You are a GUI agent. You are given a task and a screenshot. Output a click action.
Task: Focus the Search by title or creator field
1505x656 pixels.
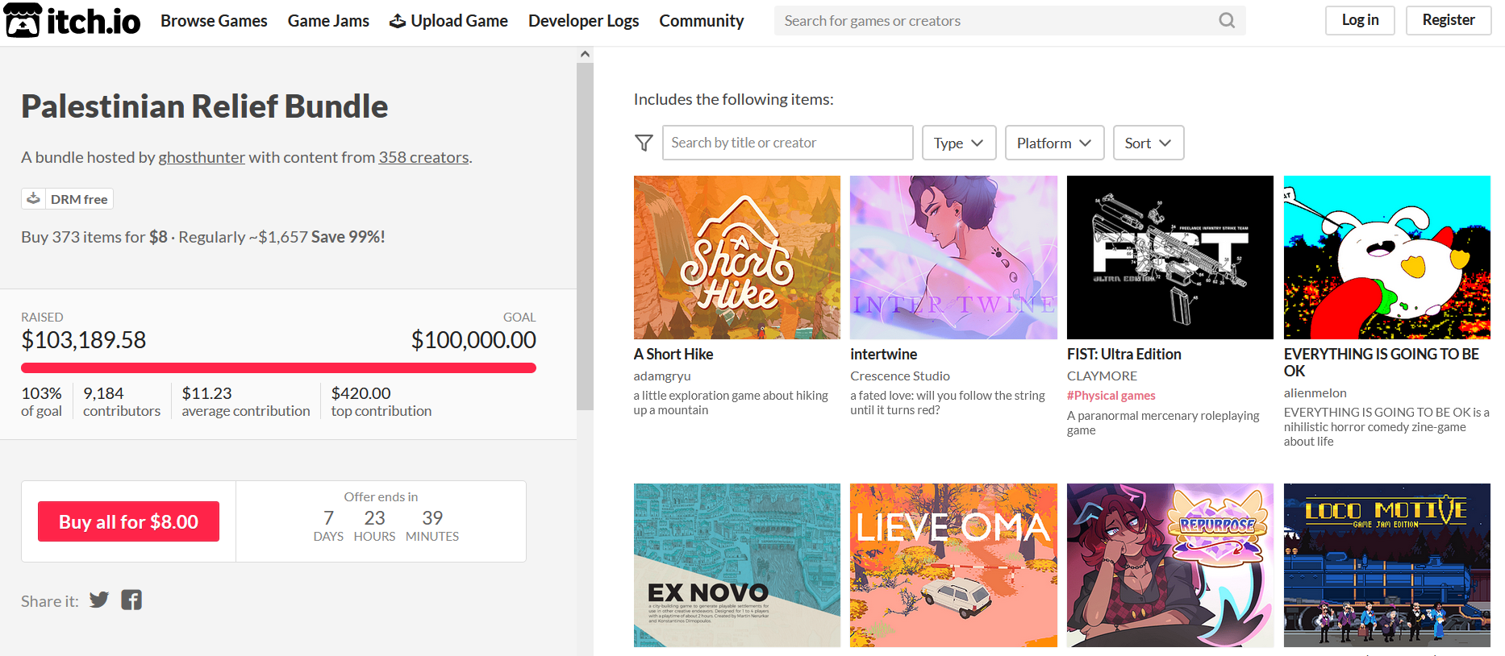pos(787,143)
